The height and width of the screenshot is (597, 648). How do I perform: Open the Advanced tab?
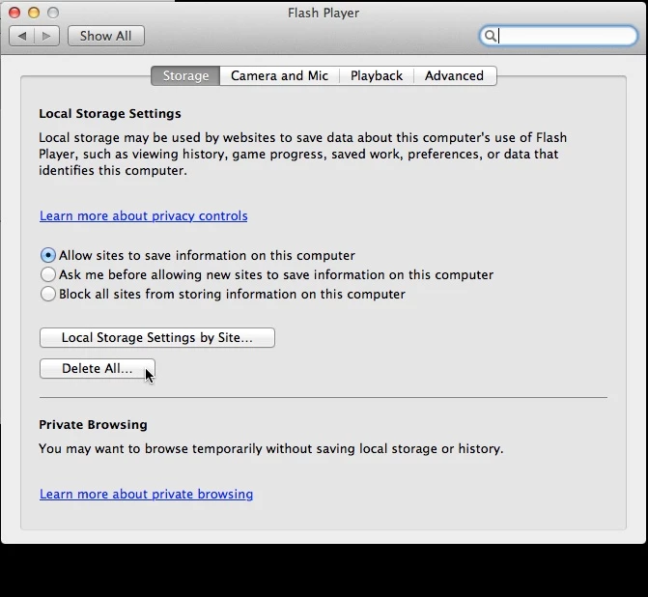455,75
